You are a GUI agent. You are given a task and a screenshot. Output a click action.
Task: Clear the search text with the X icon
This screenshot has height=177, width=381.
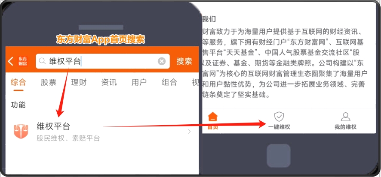162,61
